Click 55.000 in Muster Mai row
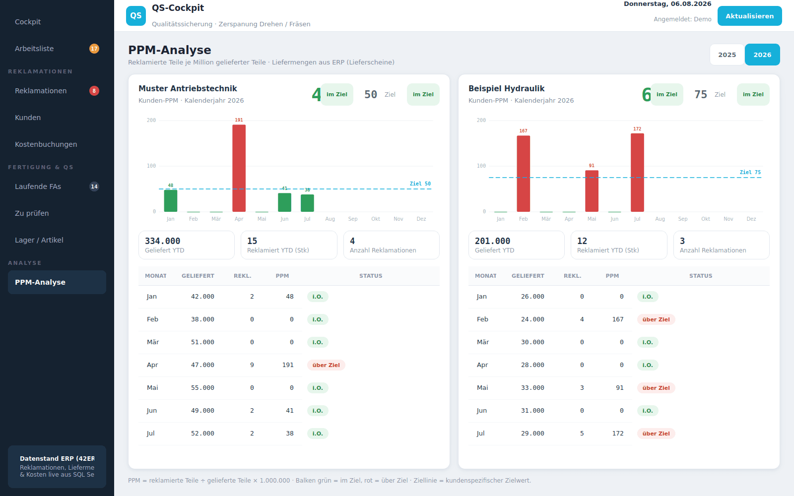The height and width of the screenshot is (496, 794). click(202, 388)
